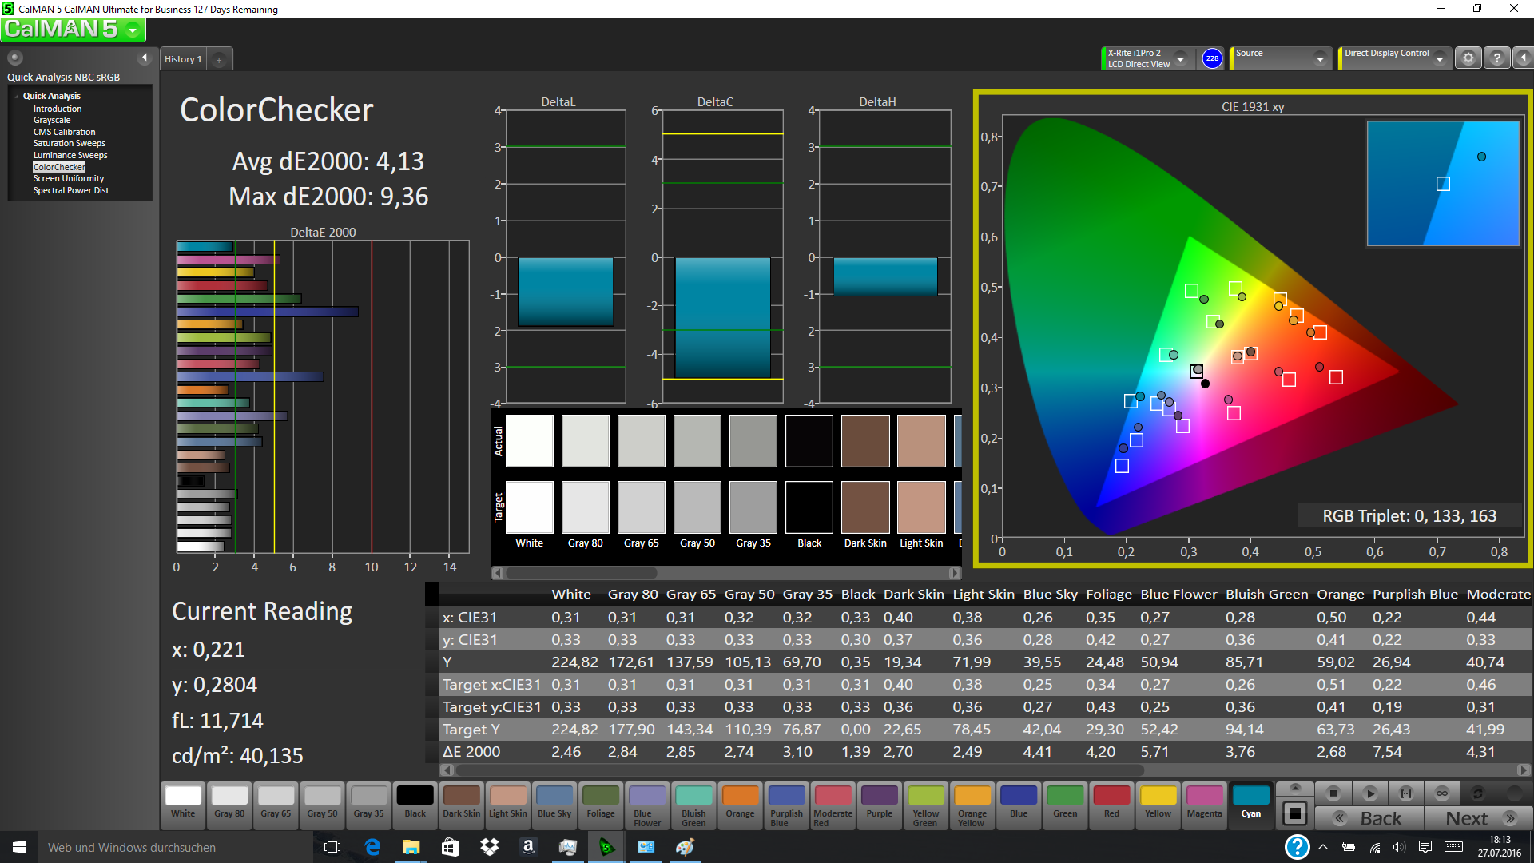Expand the X-Rite i1Pro 2 meter dropdown

point(1180,59)
